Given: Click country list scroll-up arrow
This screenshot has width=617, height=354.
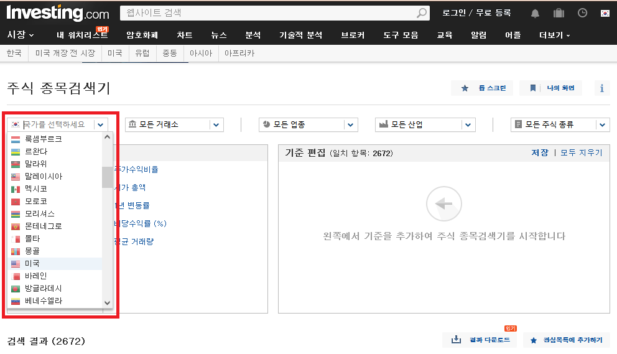Looking at the screenshot, I should tap(108, 137).
